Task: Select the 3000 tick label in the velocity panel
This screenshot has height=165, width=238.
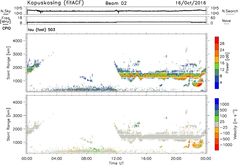Action: pyautogui.click(x=17, y=116)
